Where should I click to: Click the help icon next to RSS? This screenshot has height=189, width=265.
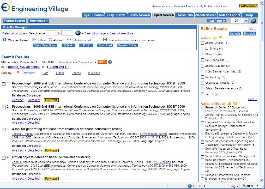[110, 62]
